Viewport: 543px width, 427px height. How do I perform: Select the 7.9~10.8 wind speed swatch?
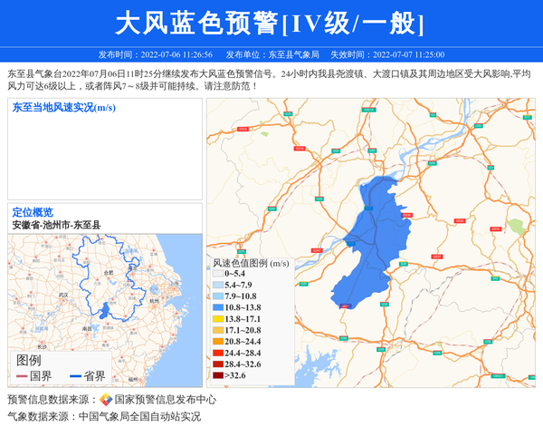(217, 296)
